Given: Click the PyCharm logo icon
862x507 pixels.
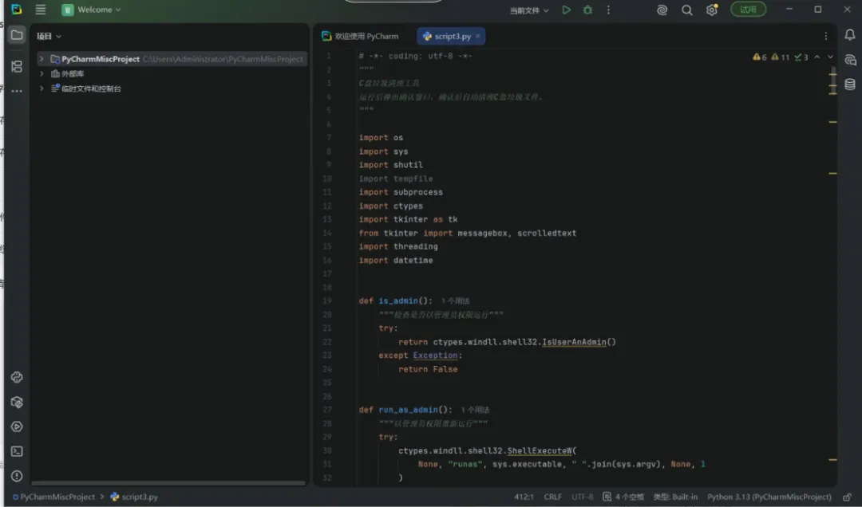Looking at the screenshot, I should coord(17,10).
